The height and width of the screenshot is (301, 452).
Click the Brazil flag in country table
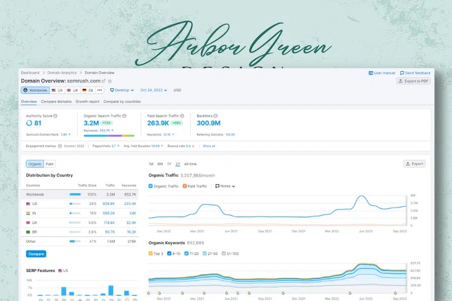[28, 232]
